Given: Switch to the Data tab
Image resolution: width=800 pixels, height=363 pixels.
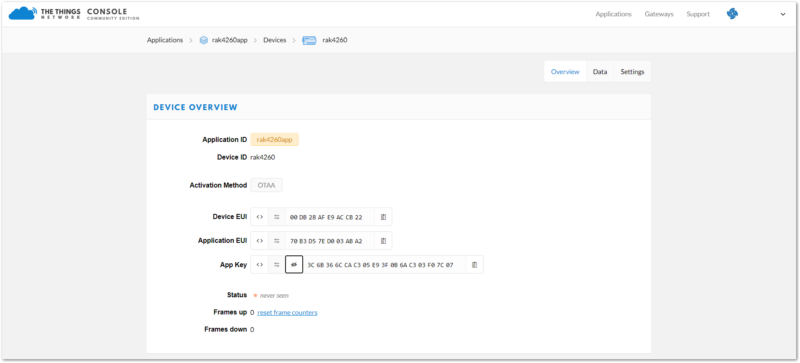Looking at the screenshot, I should [x=600, y=72].
